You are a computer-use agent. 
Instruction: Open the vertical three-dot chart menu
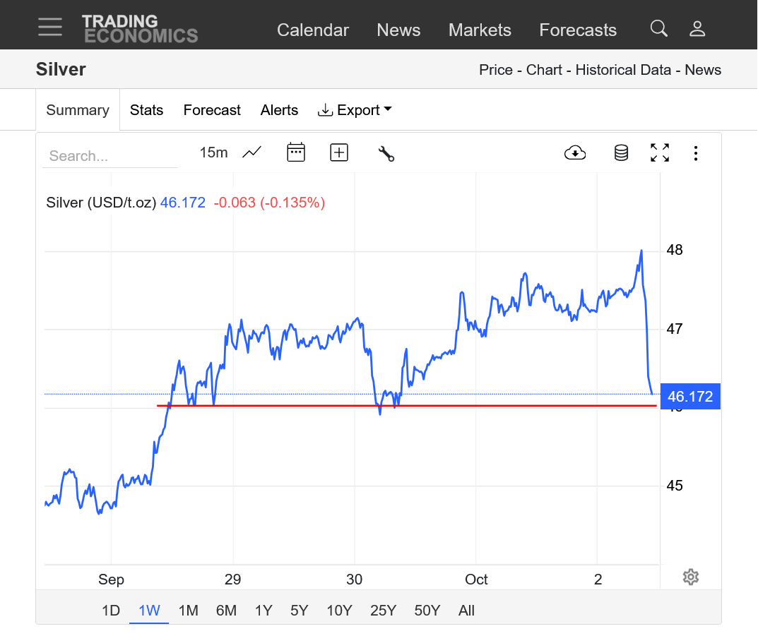pos(696,152)
